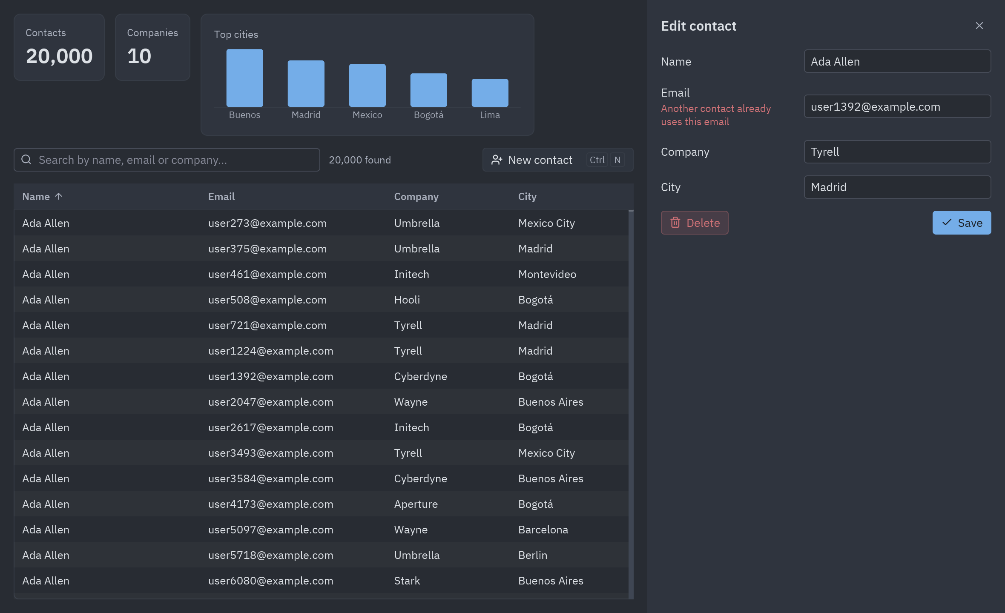
Task: Select row user508@example.com
Action: click(322, 299)
